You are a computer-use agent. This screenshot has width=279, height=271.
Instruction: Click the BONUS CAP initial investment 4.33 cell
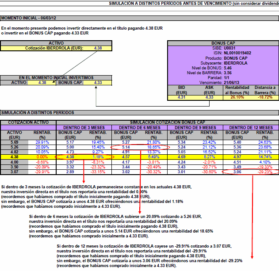(98, 83)
